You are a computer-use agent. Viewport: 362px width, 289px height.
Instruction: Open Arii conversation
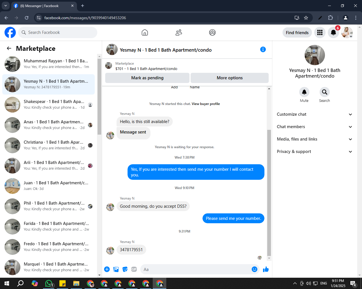[x=48, y=166]
